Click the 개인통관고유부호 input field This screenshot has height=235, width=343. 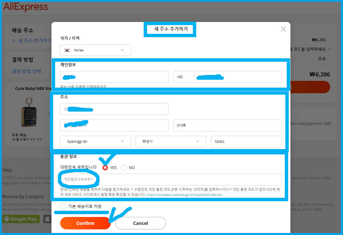pos(169,179)
